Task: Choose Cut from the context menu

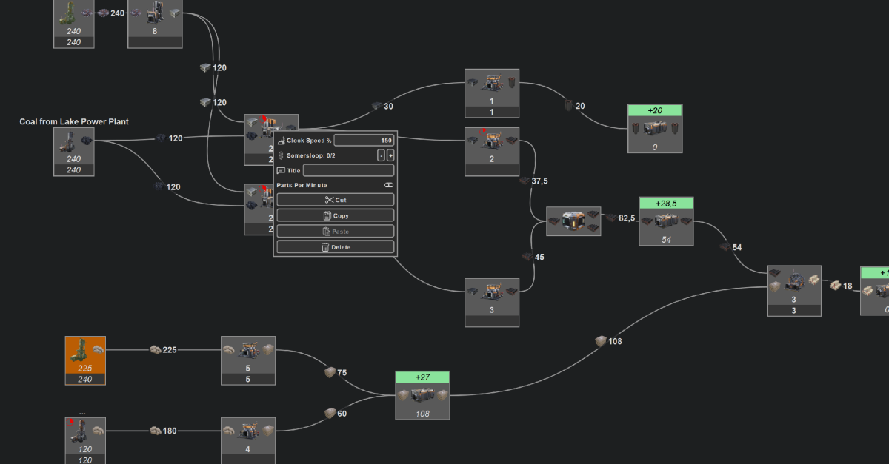Action: coord(336,200)
